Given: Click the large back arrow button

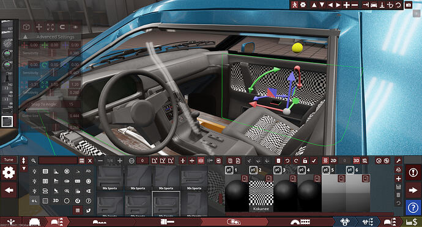Looking at the screenshot, I should [9, 190].
